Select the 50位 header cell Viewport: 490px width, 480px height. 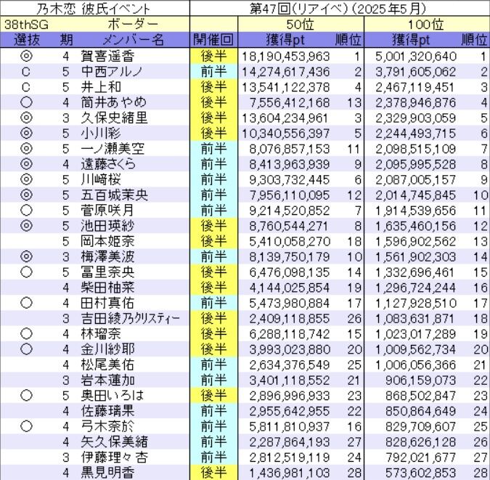300,25
